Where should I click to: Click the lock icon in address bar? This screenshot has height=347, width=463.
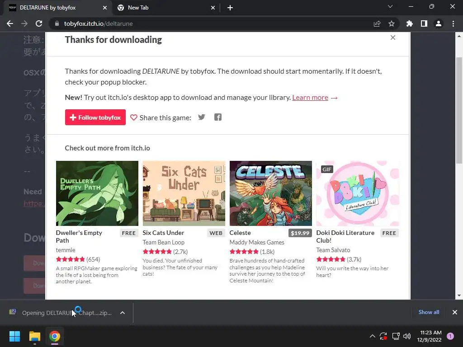[x=57, y=23]
